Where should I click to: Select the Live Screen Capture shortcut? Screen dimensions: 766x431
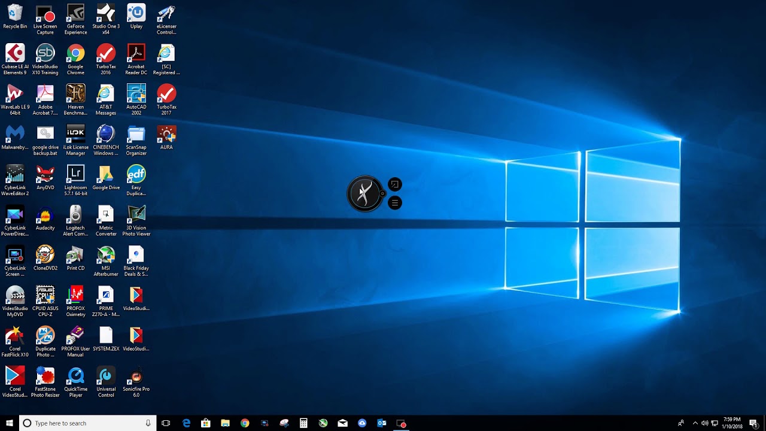[x=45, y=20]
